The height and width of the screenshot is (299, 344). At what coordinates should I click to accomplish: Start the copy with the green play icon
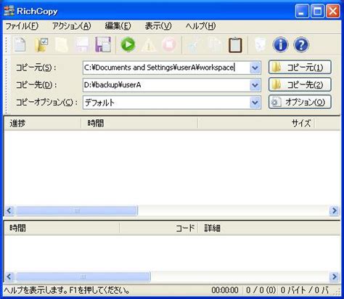[128, 44]
